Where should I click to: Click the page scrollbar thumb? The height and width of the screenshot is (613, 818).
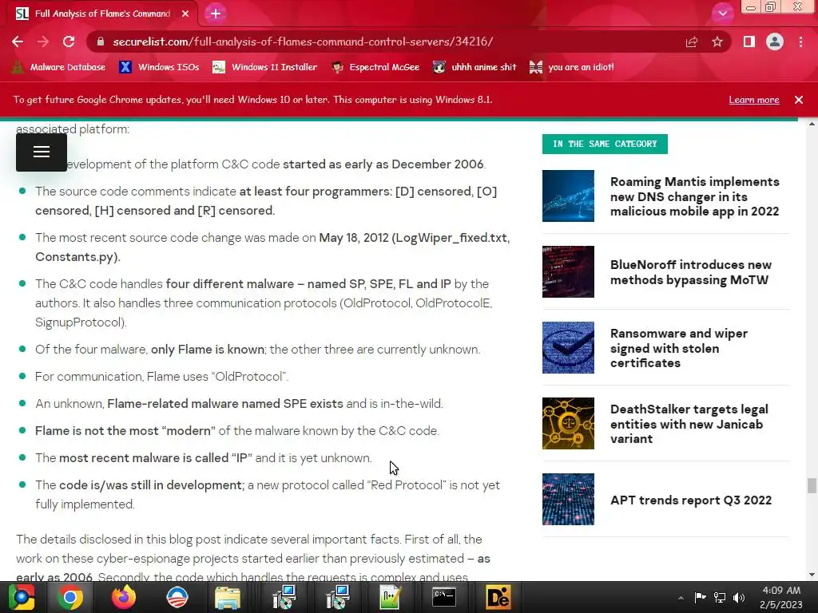[x=812, y=485]
